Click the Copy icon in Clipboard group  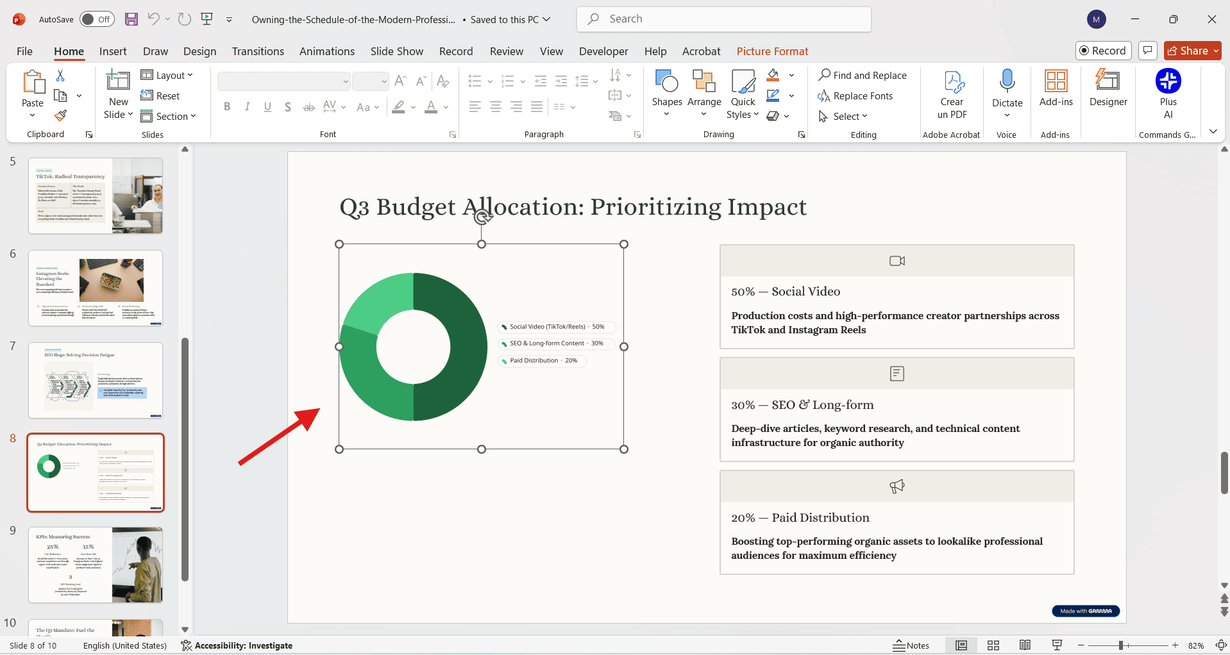60,95
